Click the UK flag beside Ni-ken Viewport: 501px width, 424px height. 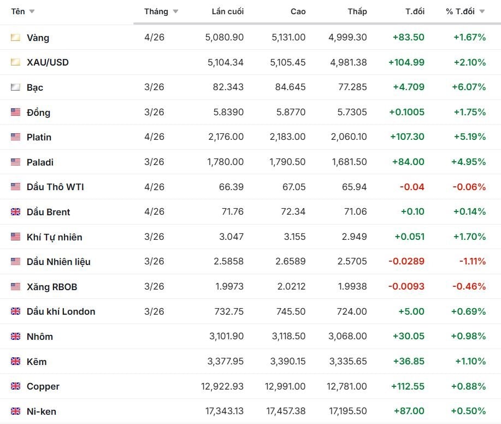[x=15, y=411]
